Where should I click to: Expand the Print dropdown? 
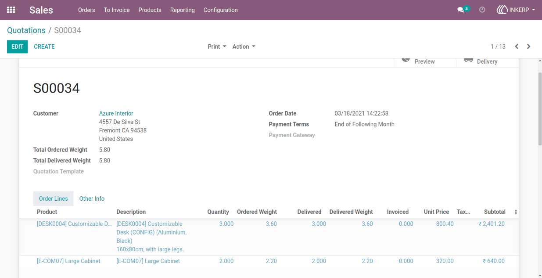[217, 47]
